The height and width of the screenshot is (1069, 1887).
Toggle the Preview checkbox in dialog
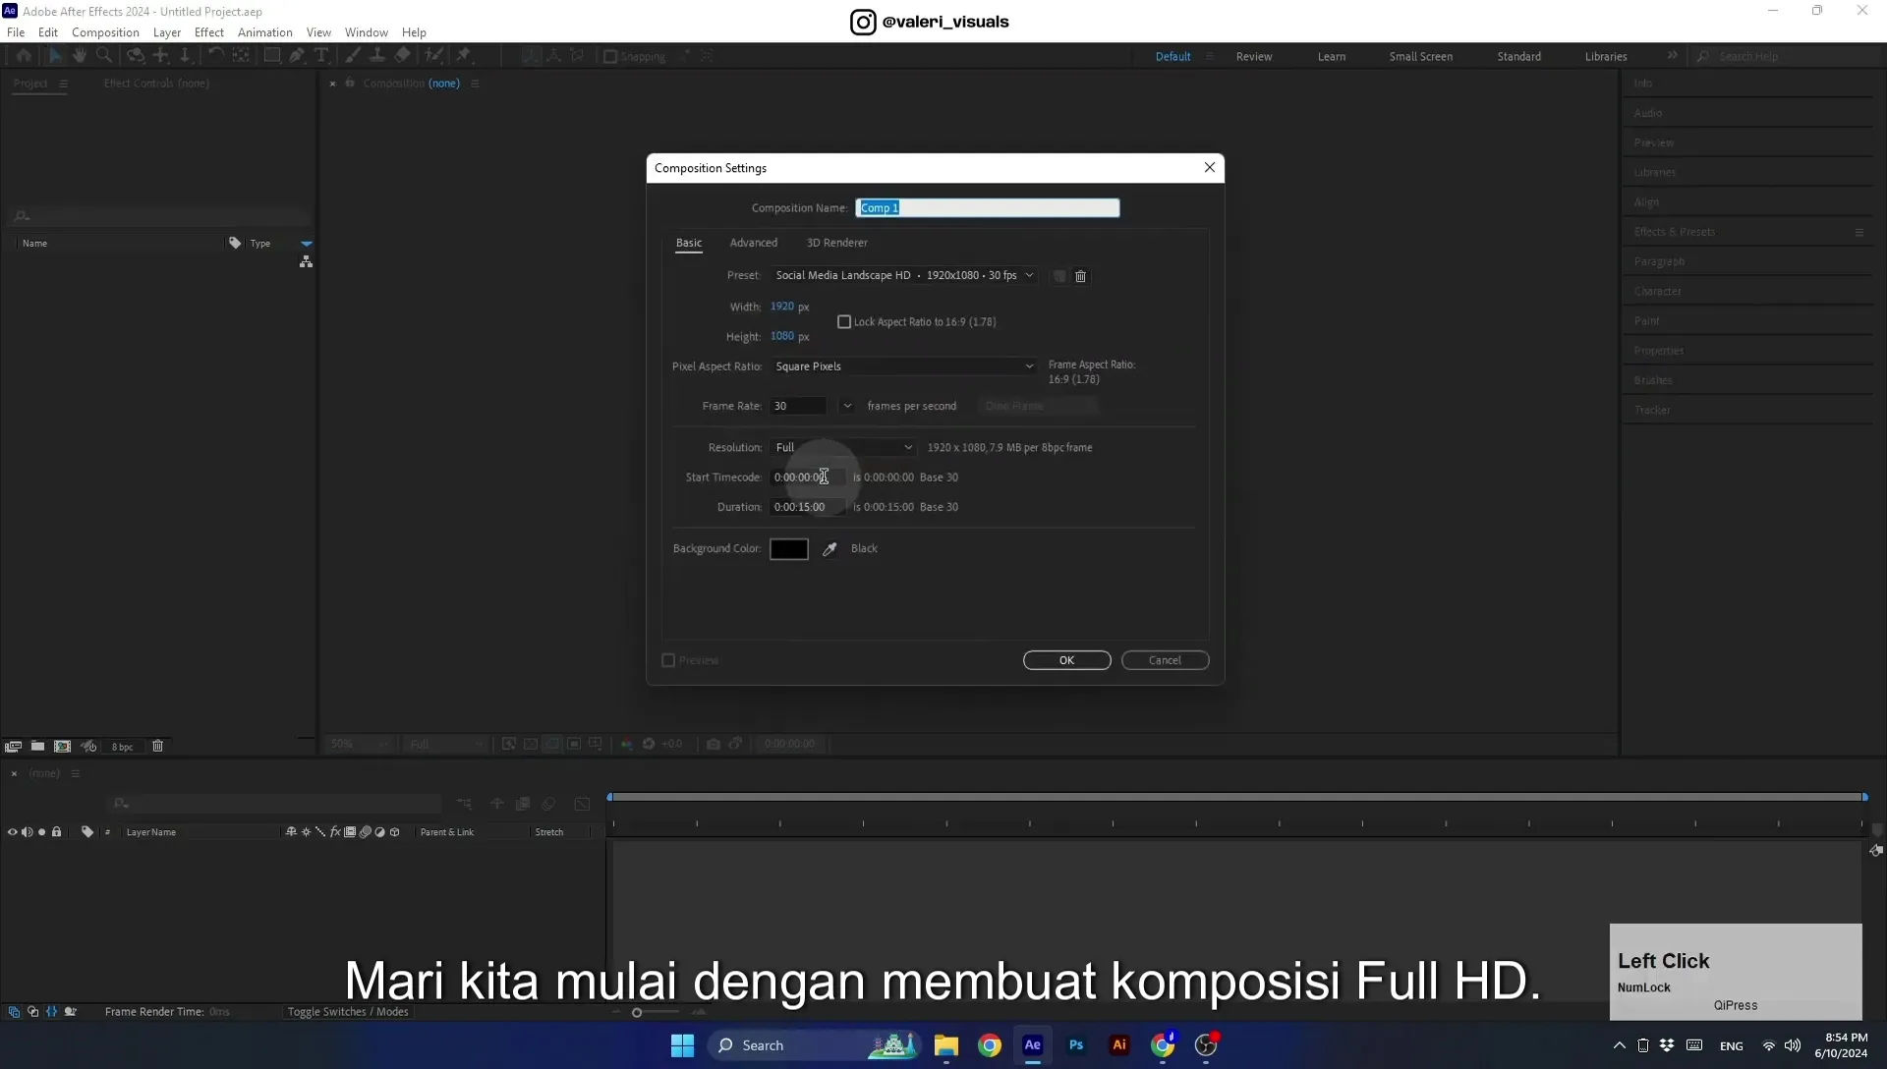(x=668, y=660)
